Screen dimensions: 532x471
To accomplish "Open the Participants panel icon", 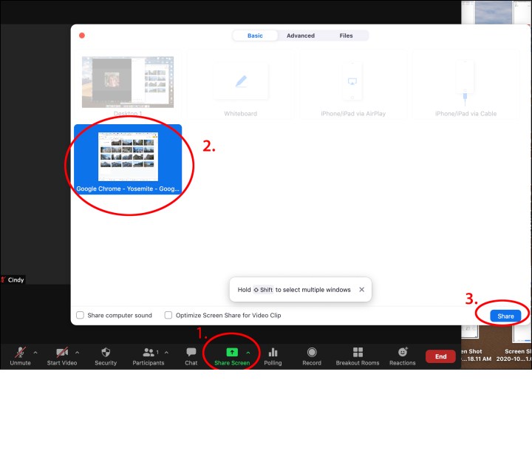I will pyautogui.click(x=149, y=352).
